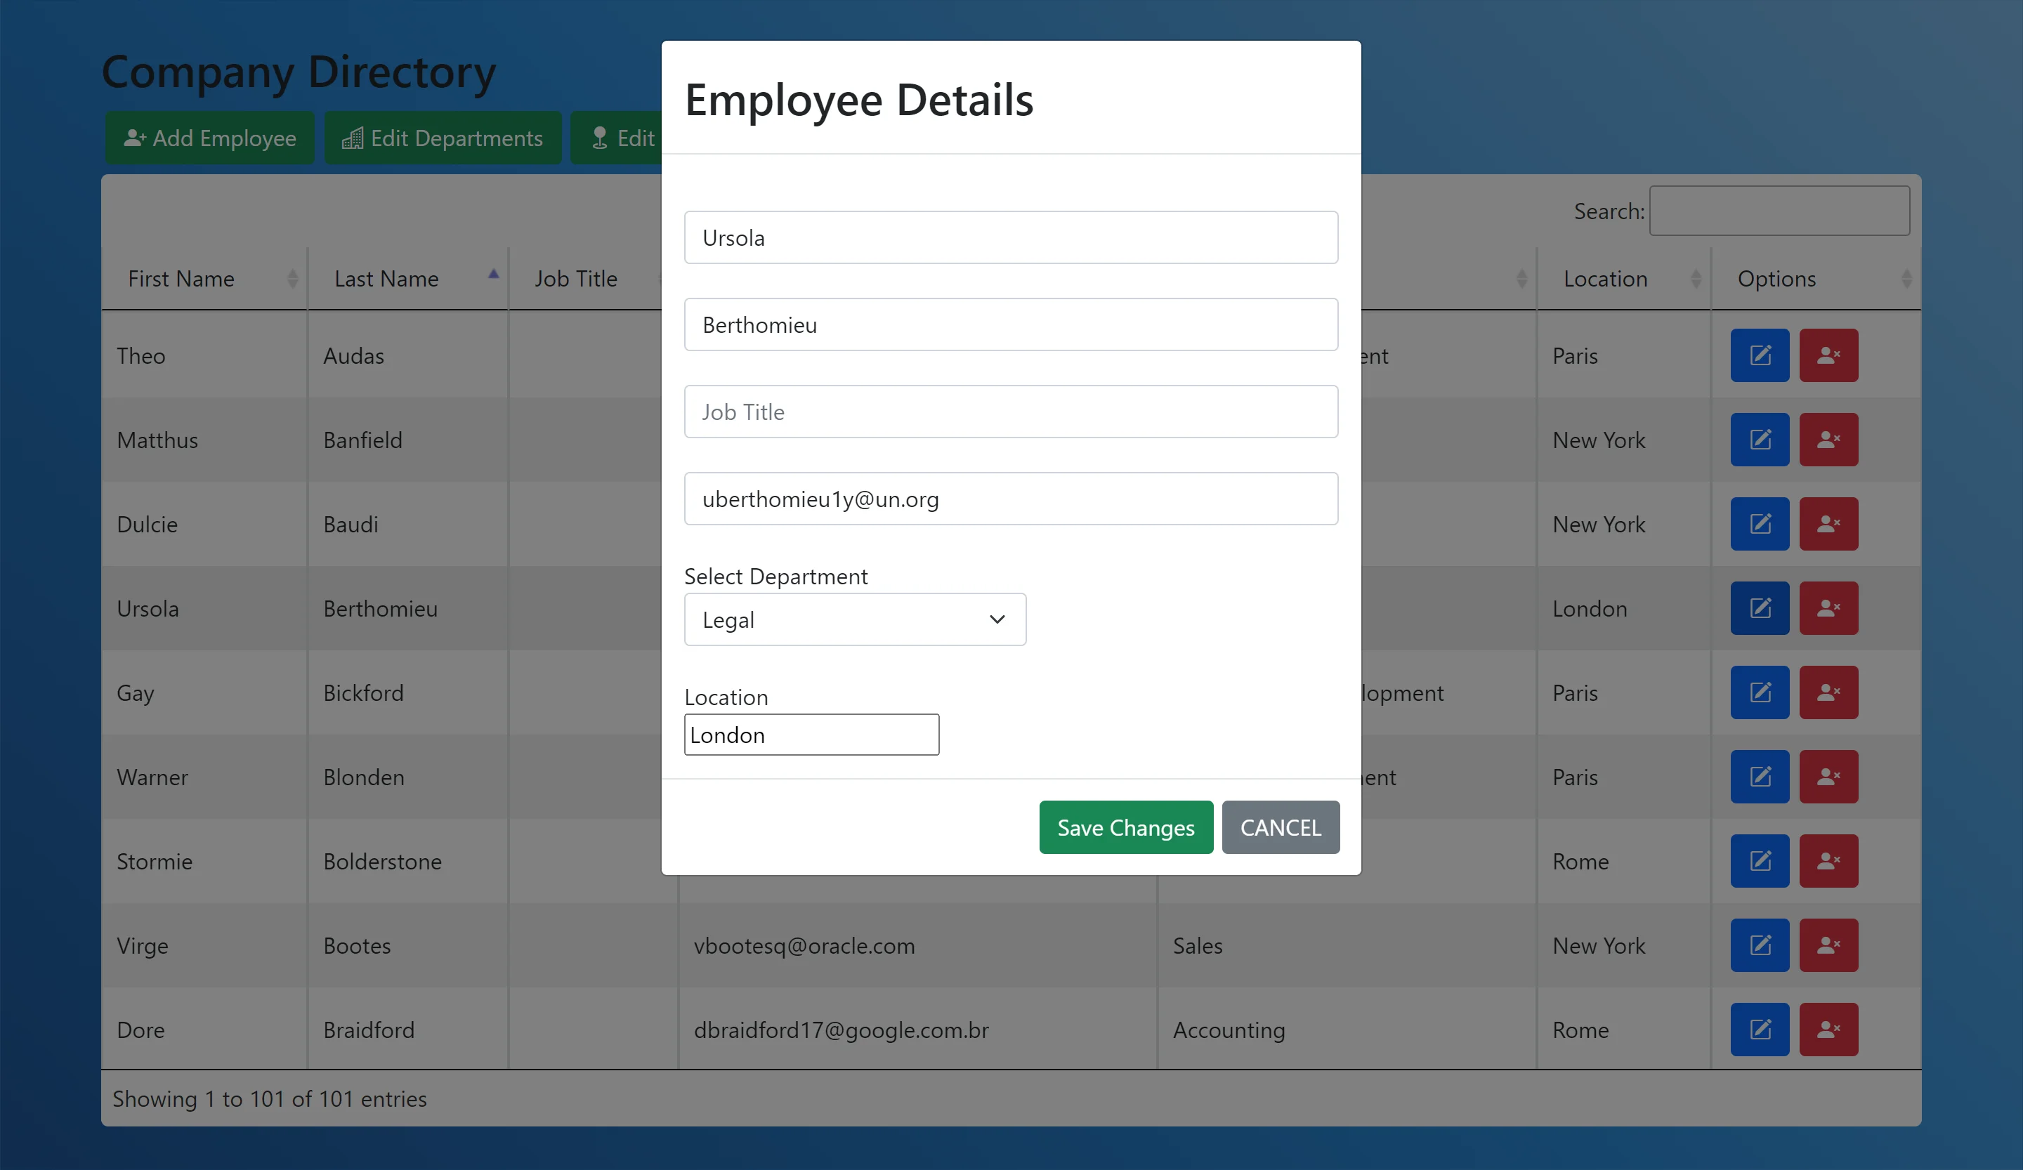Click the delete icon for Dulcie Baudi
Screen dimensions: 2023x1170
point(1828,523)
